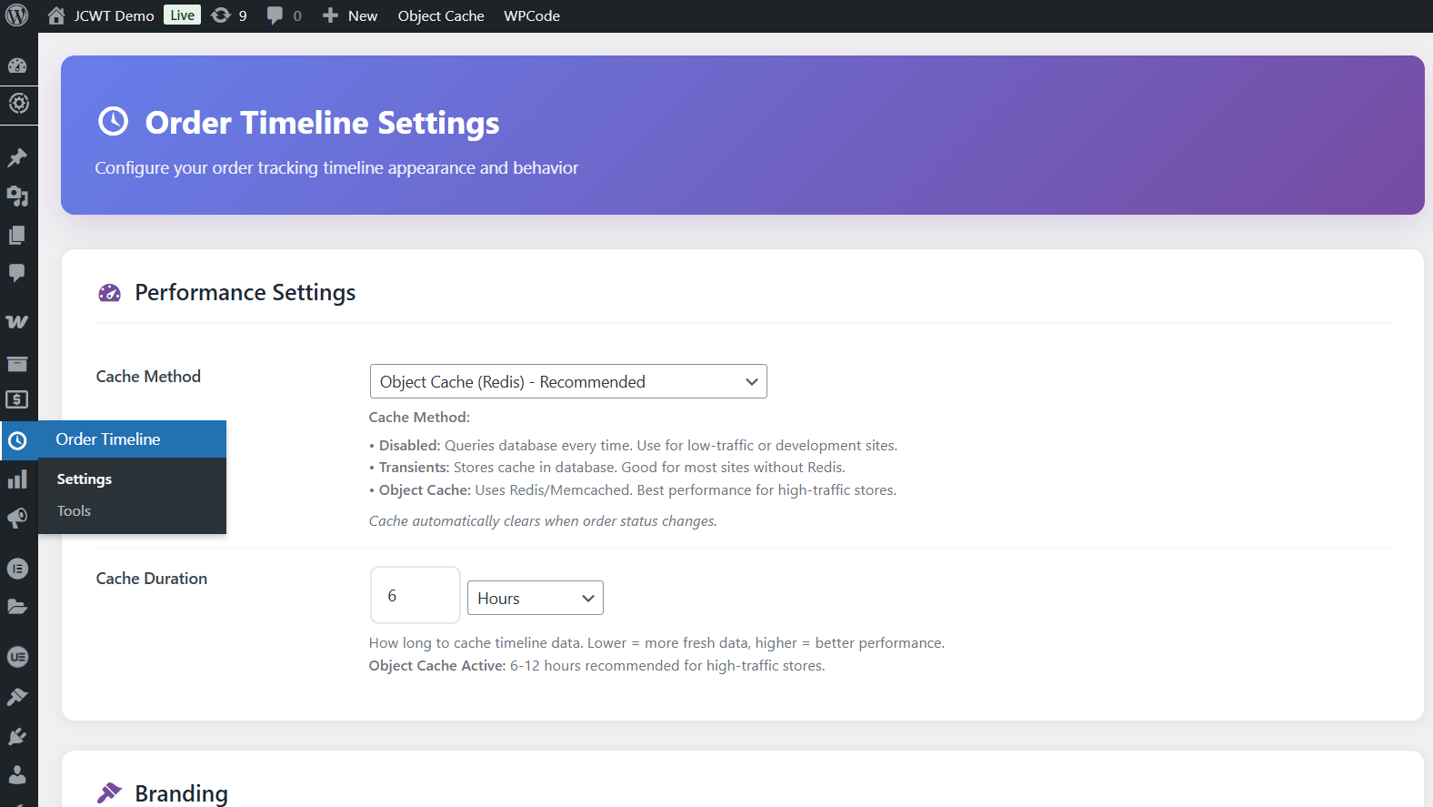Open JCWT Demo site link
The height and width of the screenshot is (807, 1433).
point(115,15)
